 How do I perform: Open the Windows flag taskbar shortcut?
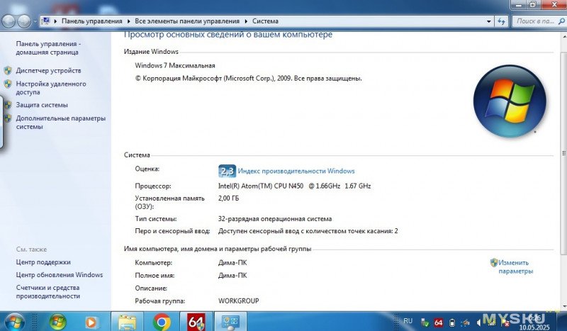[x=58, y=322]
